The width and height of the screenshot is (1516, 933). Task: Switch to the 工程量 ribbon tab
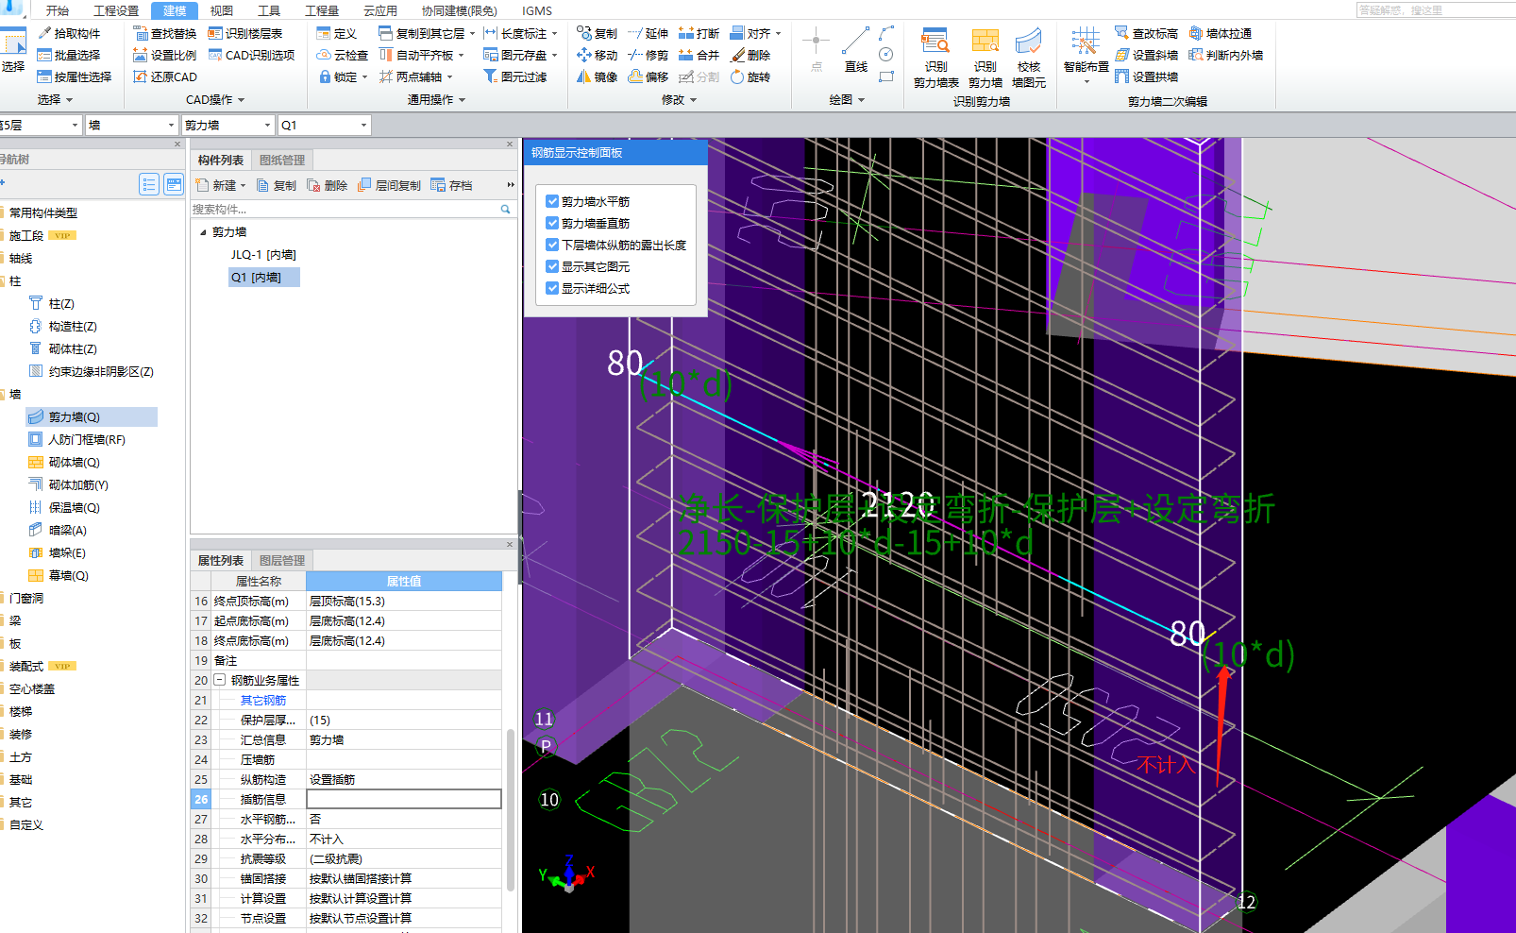(x=322, y=10)
